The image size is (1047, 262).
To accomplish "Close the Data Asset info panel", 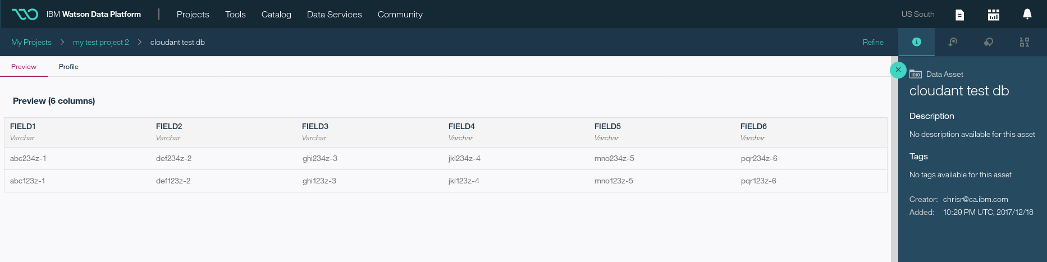I will pyautogui.click(x=898, y=70).
